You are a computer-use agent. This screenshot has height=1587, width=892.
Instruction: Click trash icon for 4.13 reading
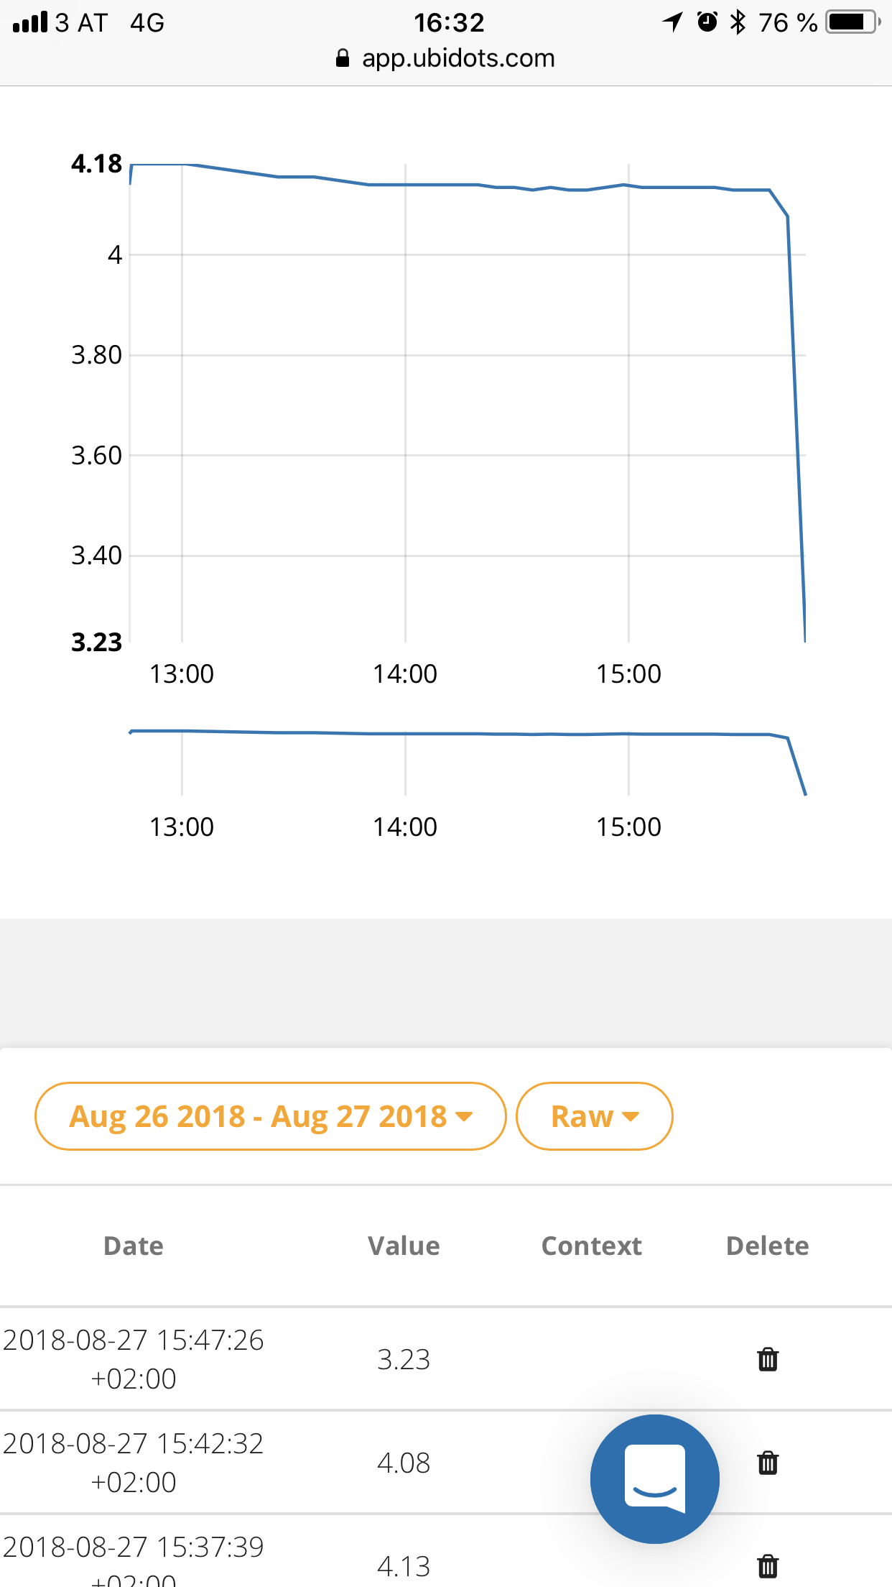[768, 1565]
